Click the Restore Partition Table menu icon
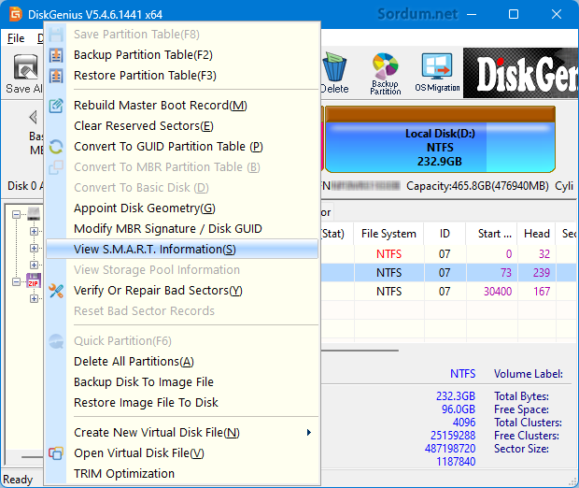Screen dimensions: 579x488 coord(56,76)
